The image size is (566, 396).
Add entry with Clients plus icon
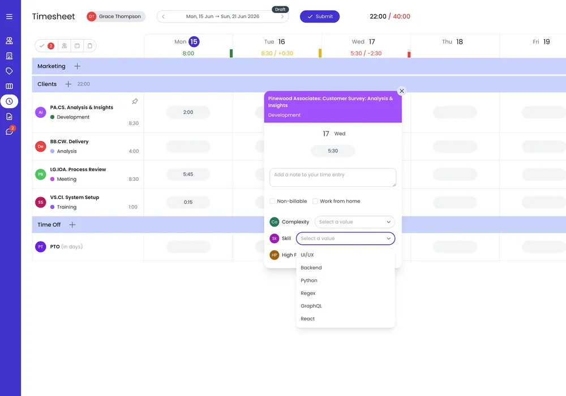(68, 84)
